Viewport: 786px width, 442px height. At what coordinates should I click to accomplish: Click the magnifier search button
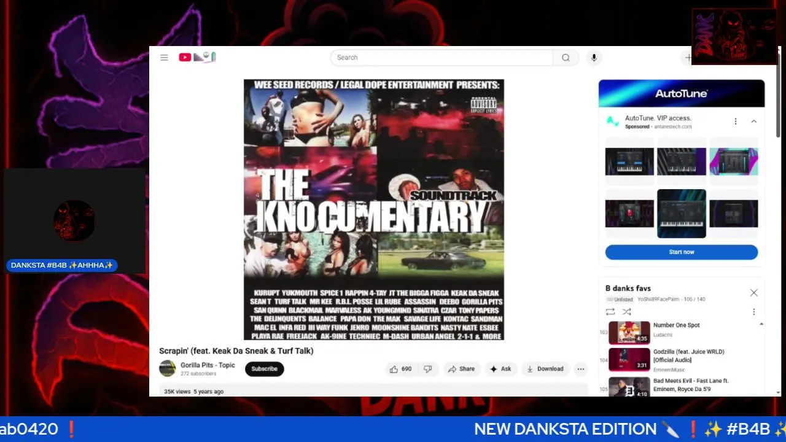pos(566,58)
